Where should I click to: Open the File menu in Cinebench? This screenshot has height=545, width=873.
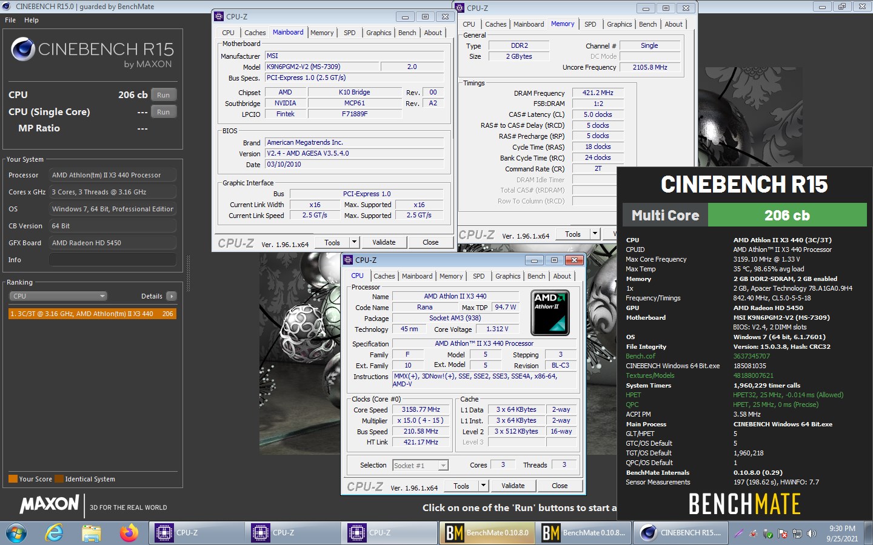click(x=10, y=20)
